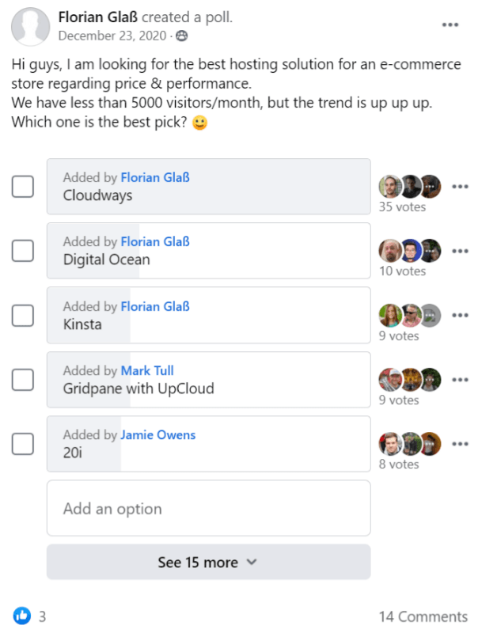Click the Add an option field
The width and height of the screenshot is (478, 633).
[x=208, y=509]
